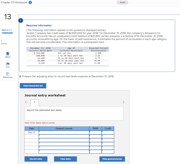Open the Part 2 of 2 link
Viewport: 180px width, 164px height.
point(7,30)
